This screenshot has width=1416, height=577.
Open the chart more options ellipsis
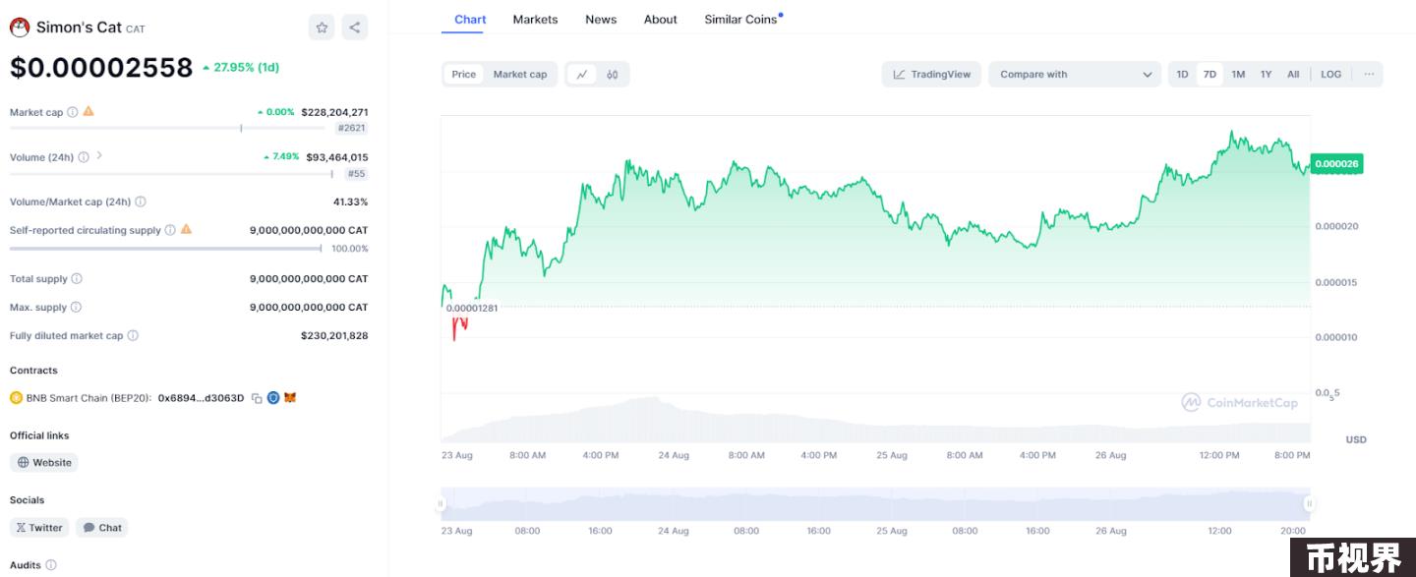[x=1369, y=75]
